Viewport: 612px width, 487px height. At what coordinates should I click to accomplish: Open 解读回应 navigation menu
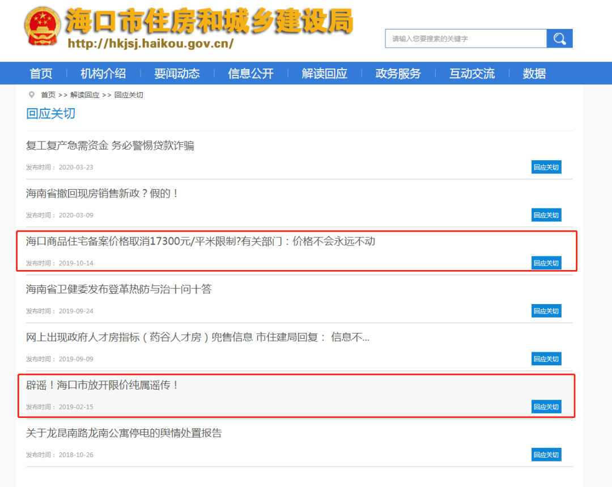(324, 73)
